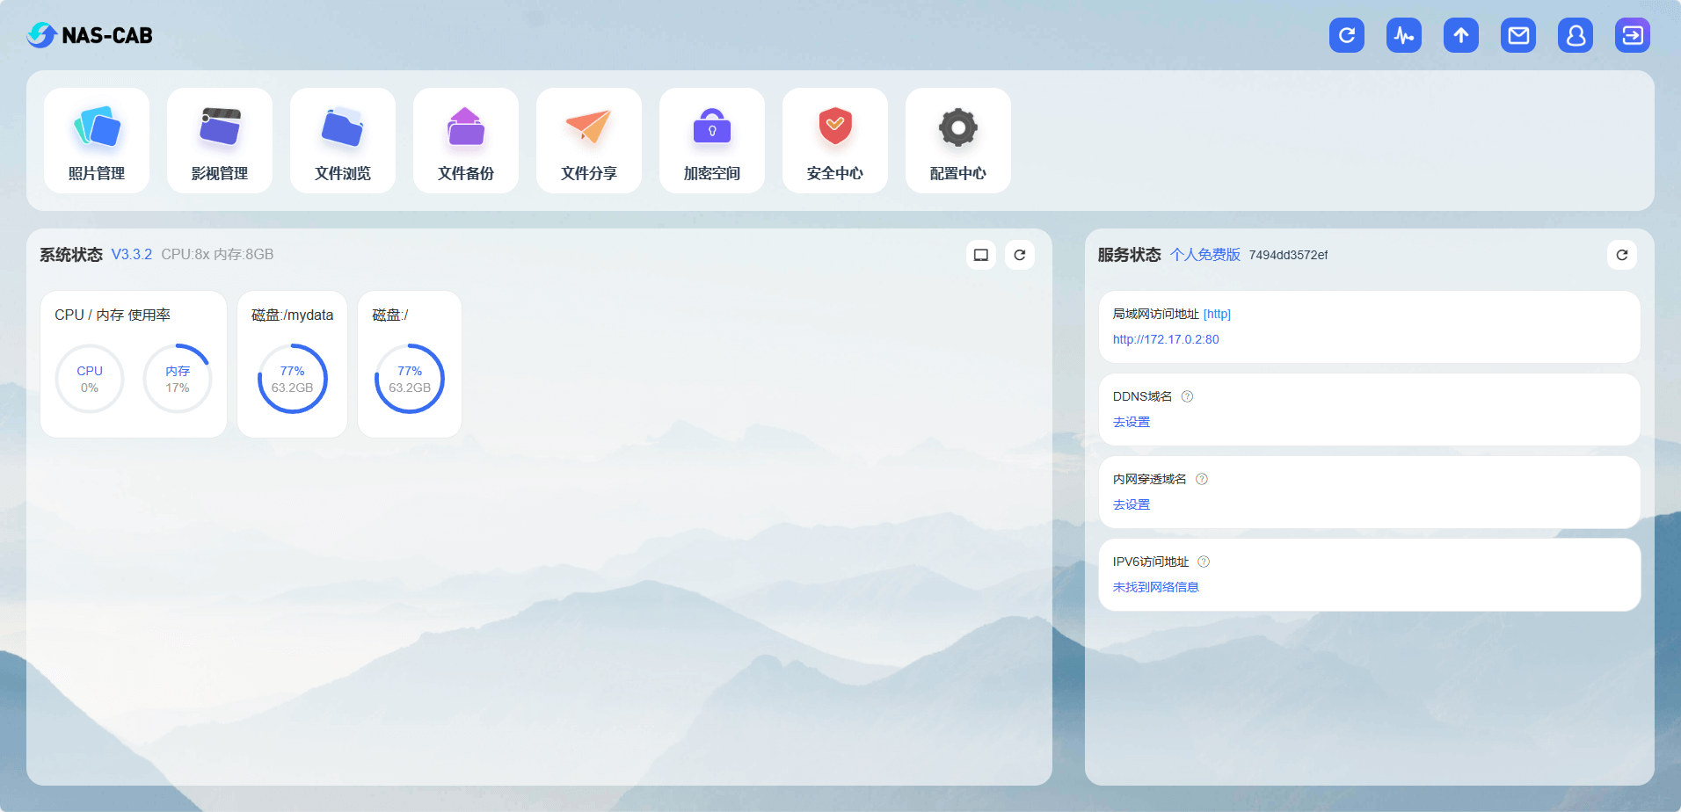Viewport: 1681px width, 812px height.
Task: Open the 安全中心 security center
Action: pyautogui.click(x=835, y=141)
